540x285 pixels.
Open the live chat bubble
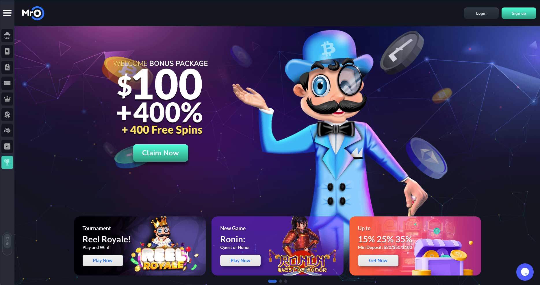pyautogui.click(x=525, y=272)
